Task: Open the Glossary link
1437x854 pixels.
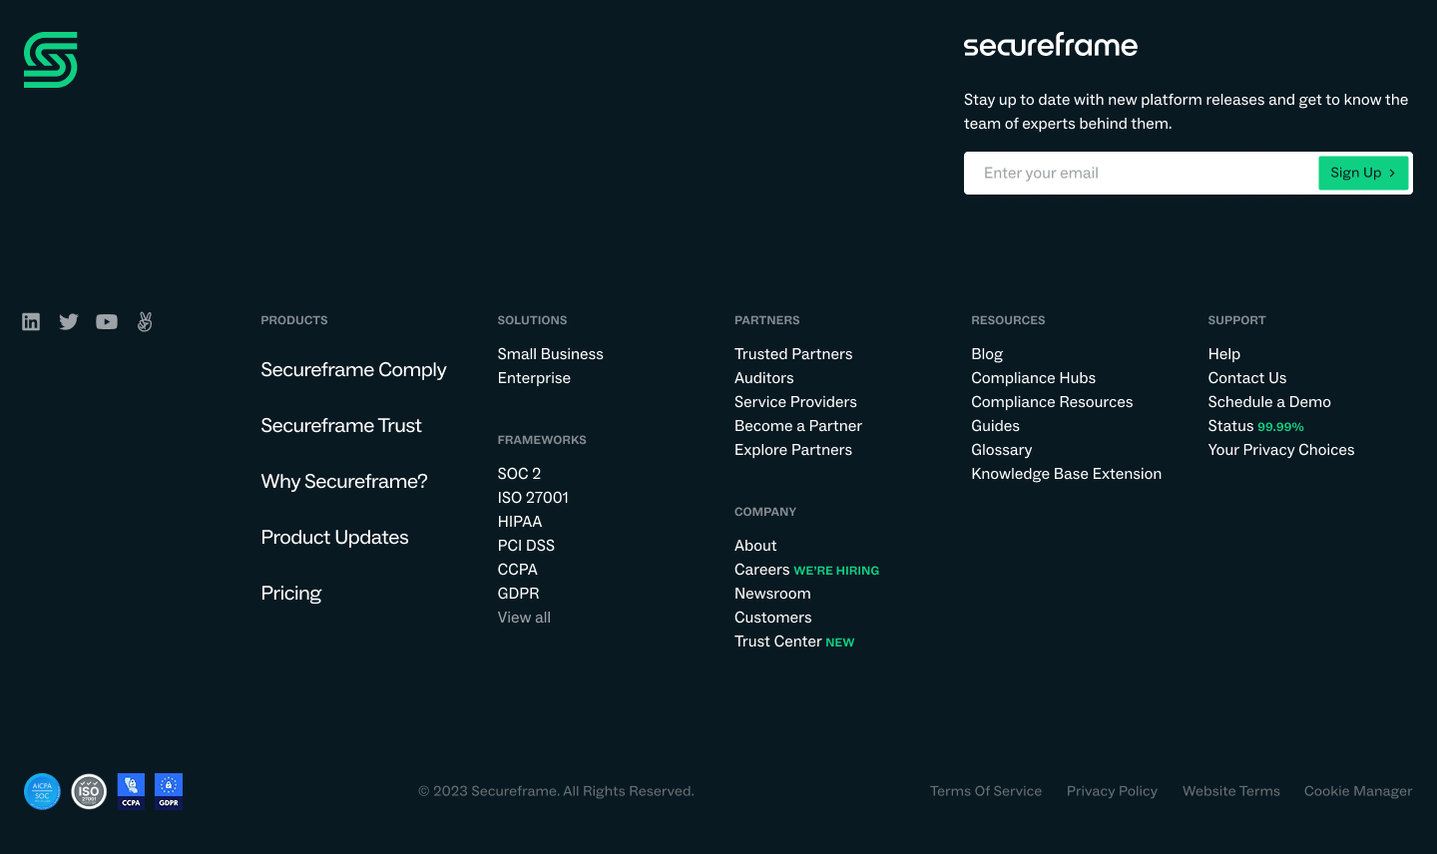Action: coord(1002,450)
